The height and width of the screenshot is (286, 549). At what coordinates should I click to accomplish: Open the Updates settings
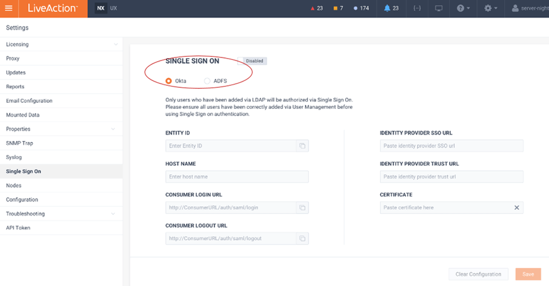[61, 73]
